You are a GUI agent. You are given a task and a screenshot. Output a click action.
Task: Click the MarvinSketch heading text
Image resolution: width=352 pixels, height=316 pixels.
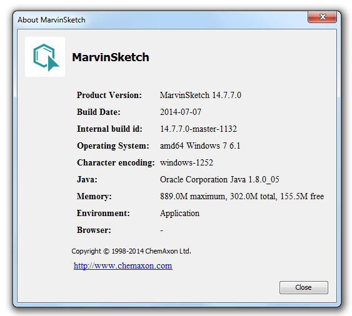(x=111, y=57)
